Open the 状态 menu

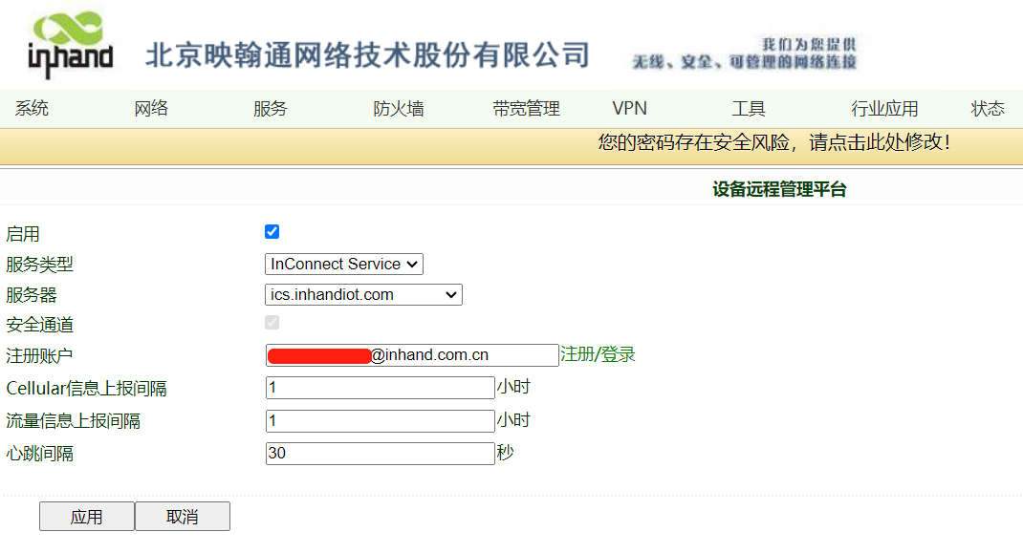point(988,109)
